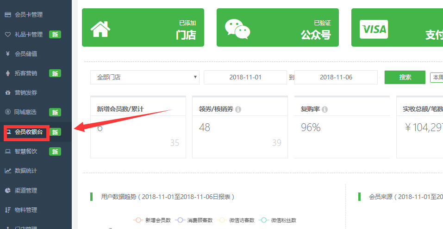Click the 已添加 门店 green card
Viewport: 443px width, 229px height.
tap(143, 28)
